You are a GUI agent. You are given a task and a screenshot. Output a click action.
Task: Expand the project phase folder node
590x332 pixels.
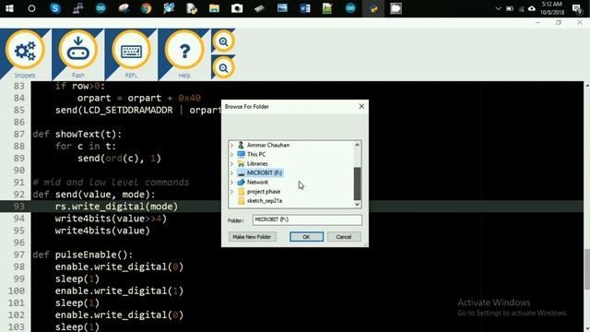(x=231, y=192)
